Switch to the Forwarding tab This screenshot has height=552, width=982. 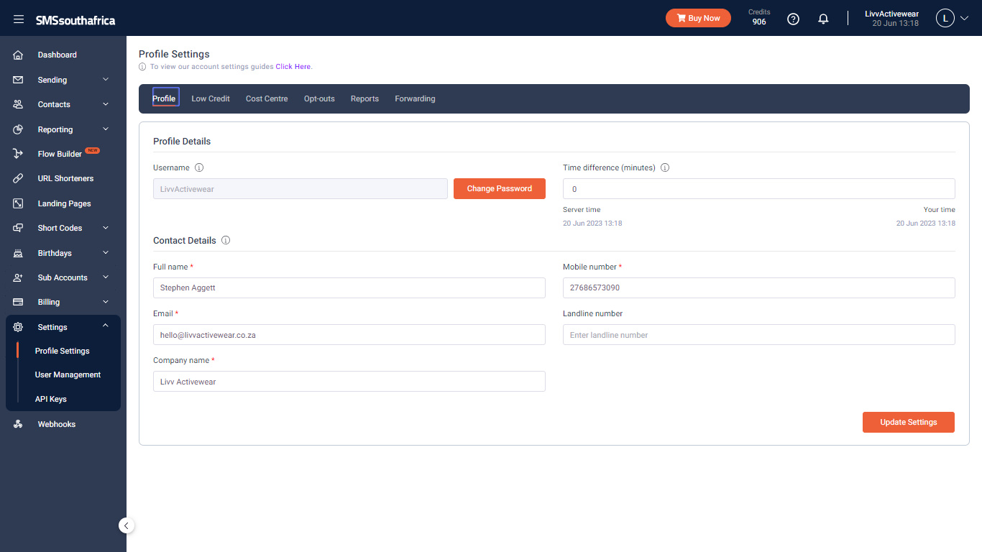(415, 98)
